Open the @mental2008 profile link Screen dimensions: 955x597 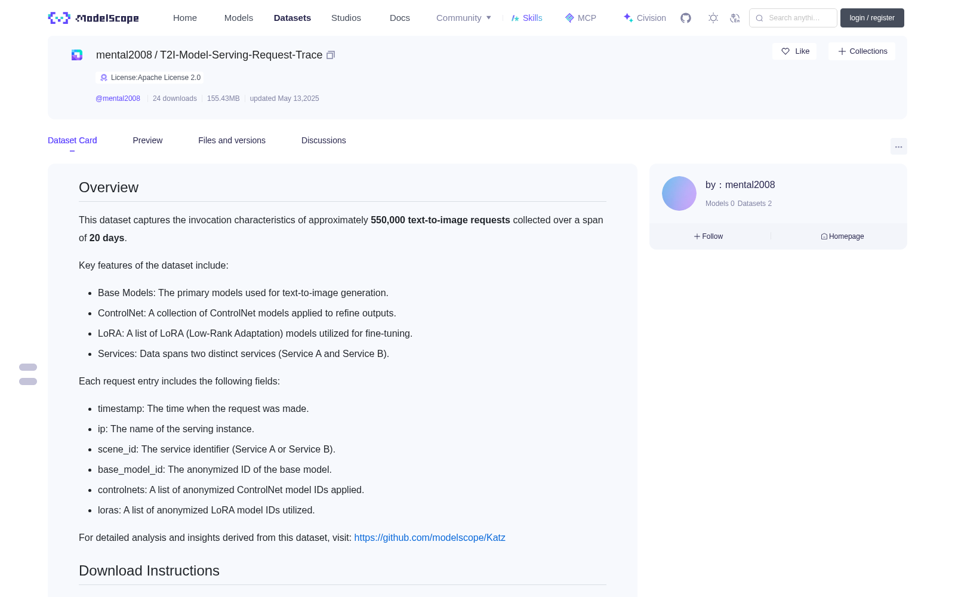pyautogui.click(x=118, y=99)
